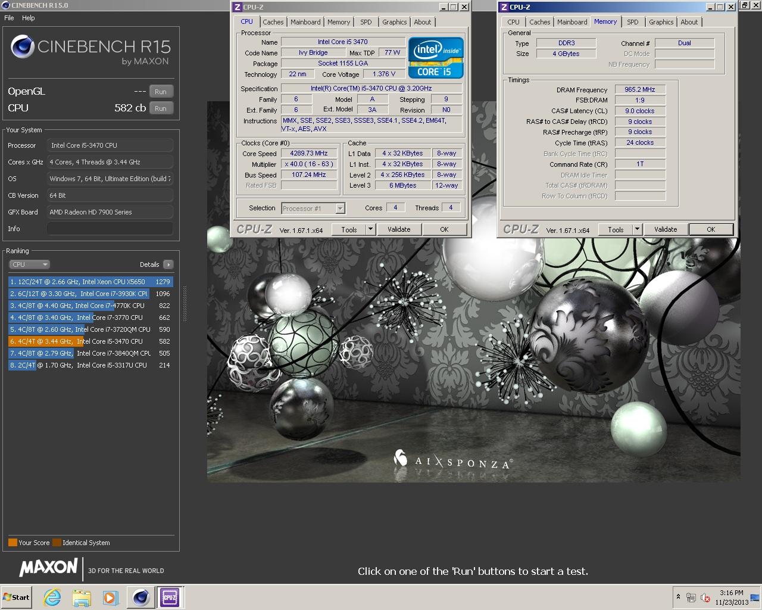Open Processor #1 selection dropdown
This screenshot has height=610, width=762.
click(313, 208)
